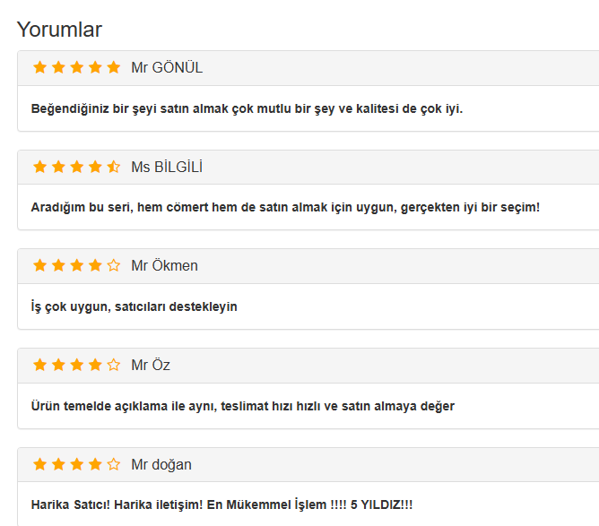
Task: Click fourth star in Mr Öz's rating
Action: pos(95,365)
